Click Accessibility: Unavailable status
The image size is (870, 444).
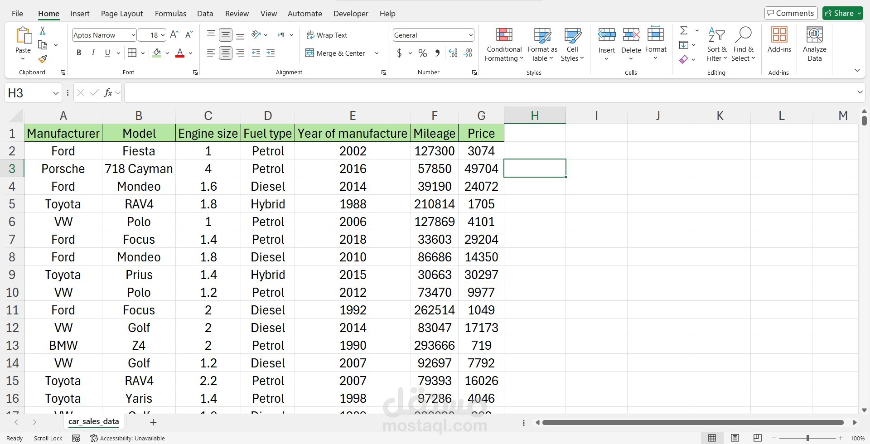(127, 438)
